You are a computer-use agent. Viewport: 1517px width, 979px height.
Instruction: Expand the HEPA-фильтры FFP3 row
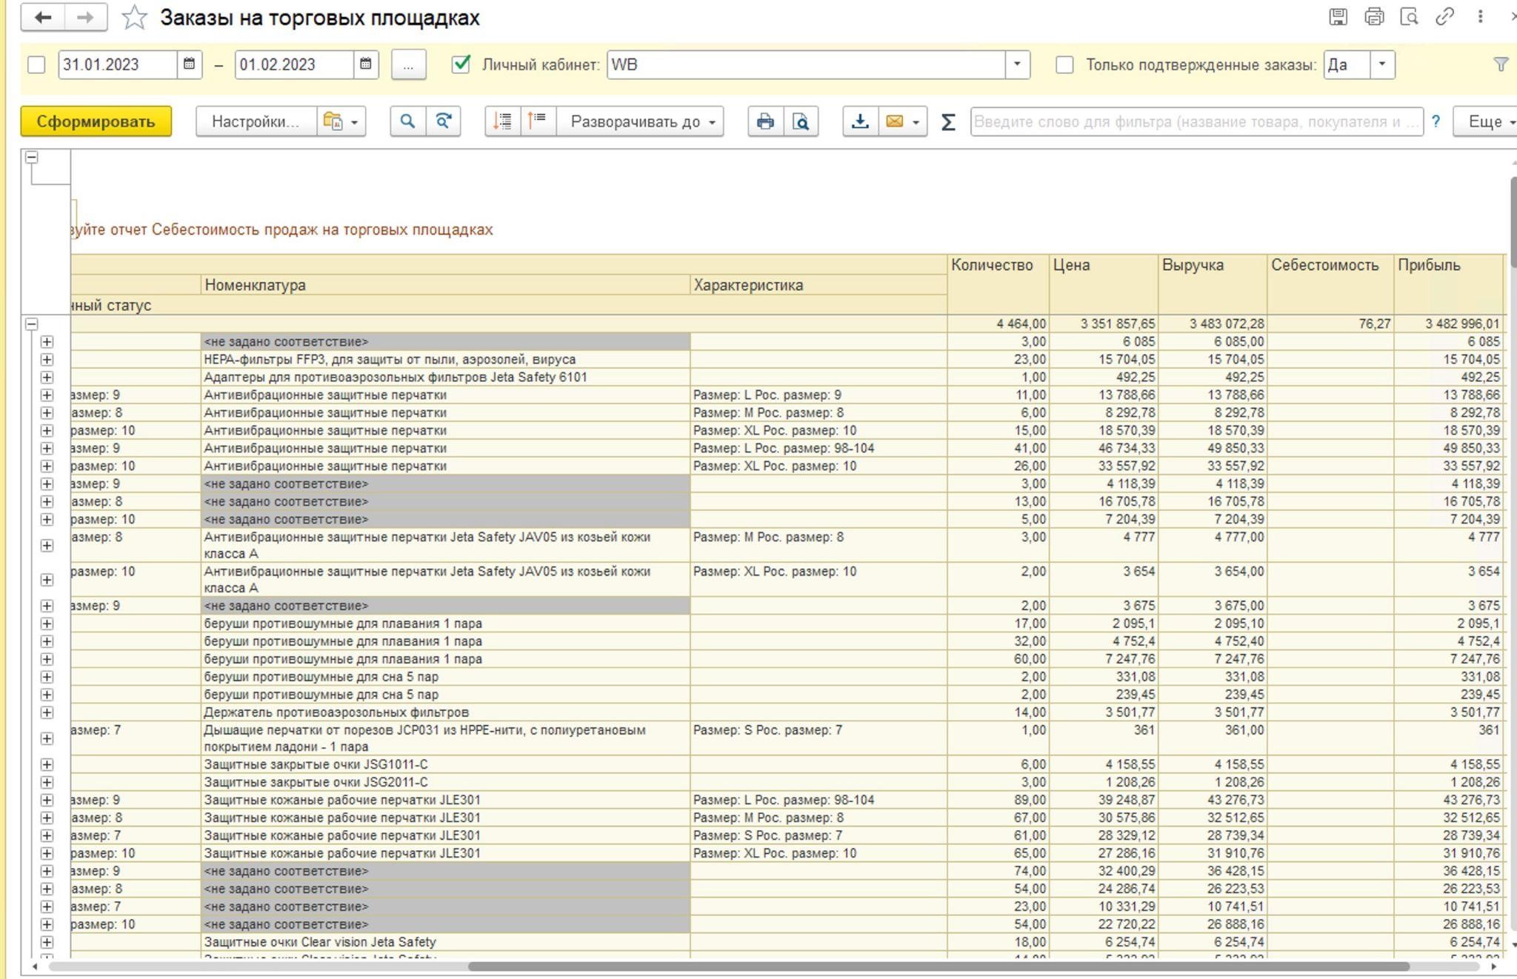[x=47, y=360]
